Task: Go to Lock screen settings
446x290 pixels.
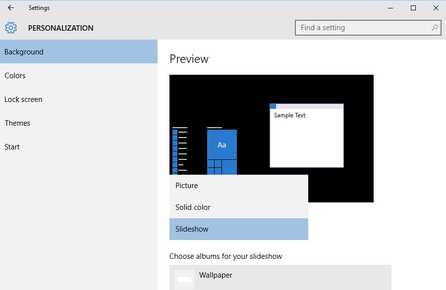Action: tap(79, 99)
